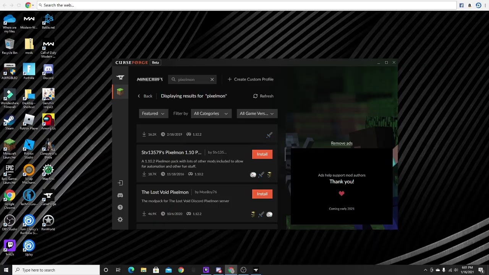Click the browser reload icon
Screen dimensions: 489x275
click(x=19, y=5)
